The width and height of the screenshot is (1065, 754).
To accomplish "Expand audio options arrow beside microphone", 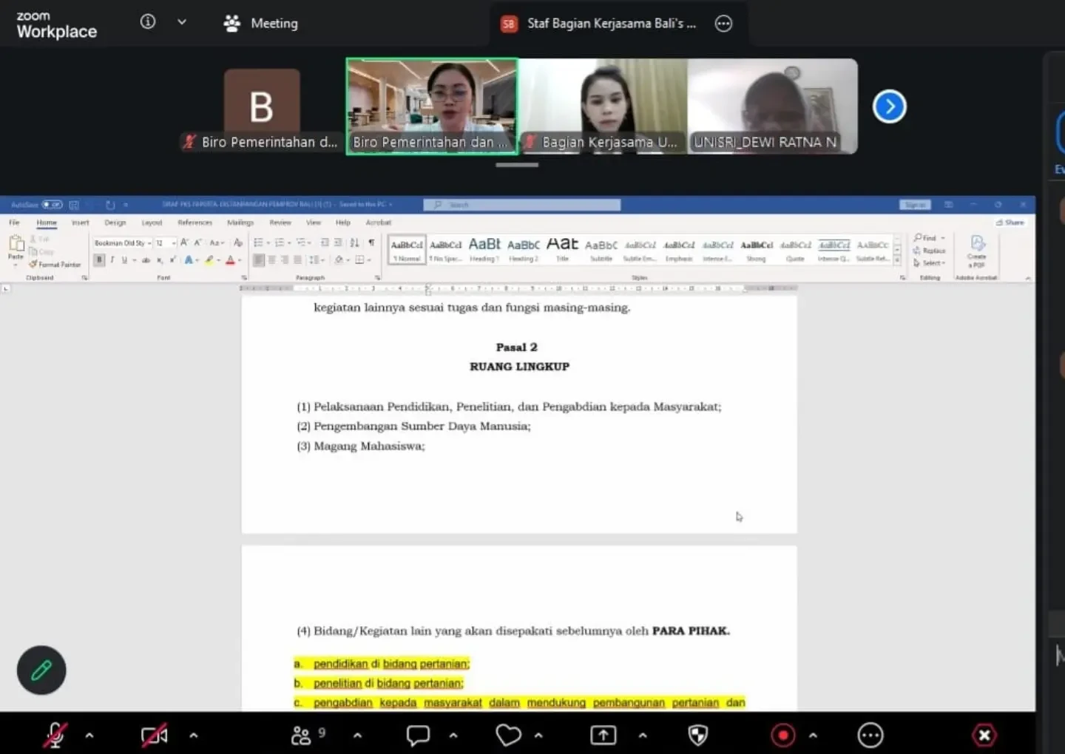I will (89, 736).
